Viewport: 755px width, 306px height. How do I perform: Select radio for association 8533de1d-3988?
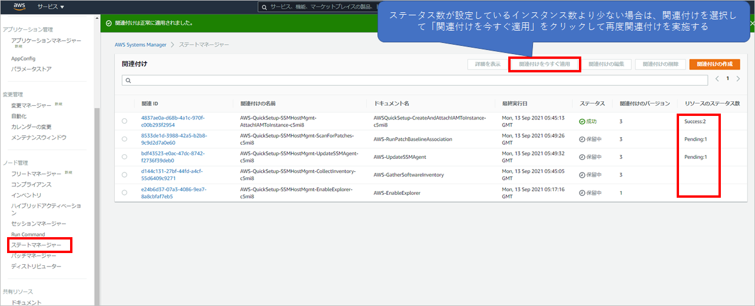point(124,139)
